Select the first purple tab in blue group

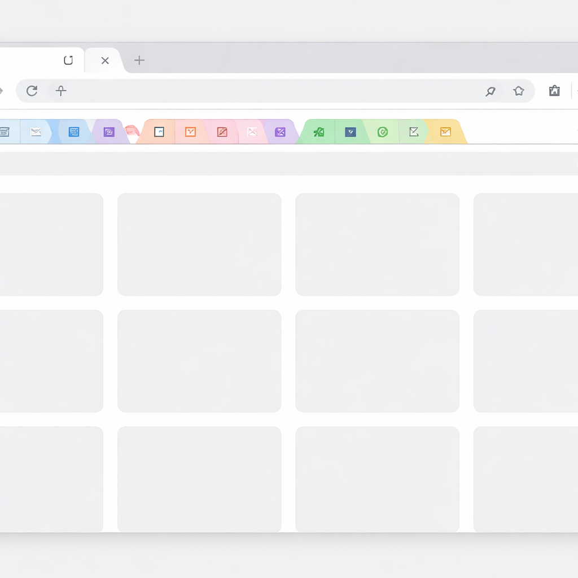pyautogui.click(x=109, y=132)
